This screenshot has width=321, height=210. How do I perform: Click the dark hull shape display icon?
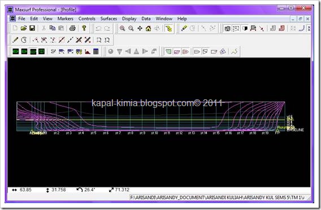coord(227,28)
